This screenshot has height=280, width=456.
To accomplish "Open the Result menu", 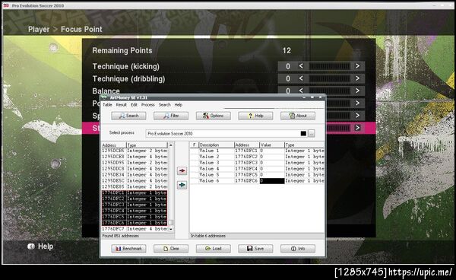I will click(122, 105).
